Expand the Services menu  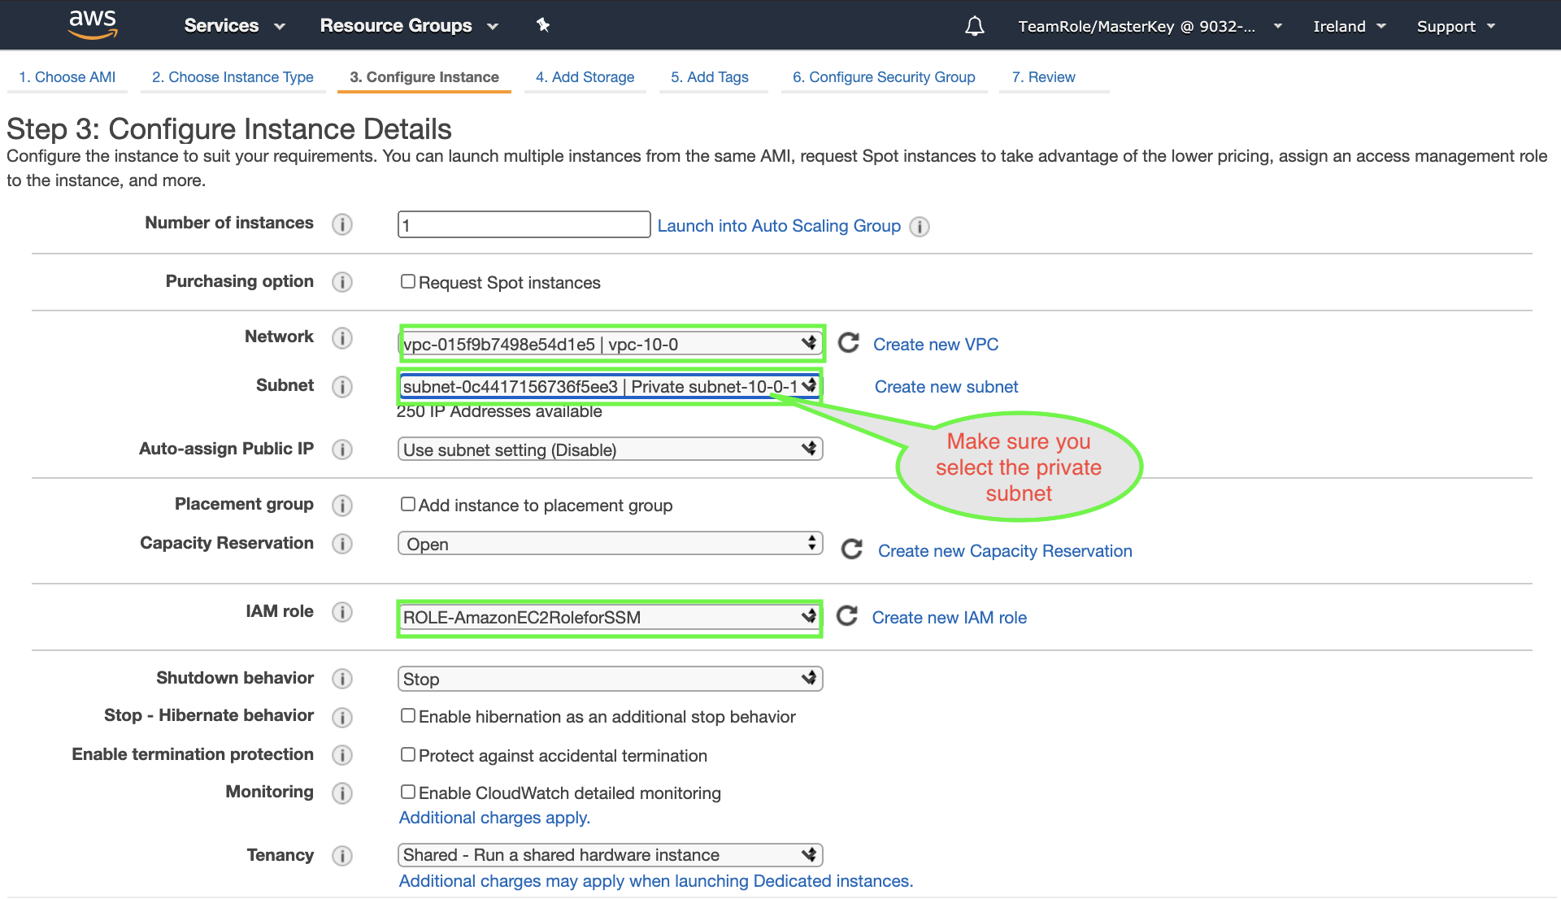pyautogui.click(x=234, y=25)
